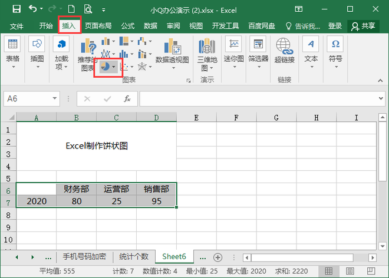Screen dimensions: 389x278
Task: Click the formula bar input area
Action: 258,99
